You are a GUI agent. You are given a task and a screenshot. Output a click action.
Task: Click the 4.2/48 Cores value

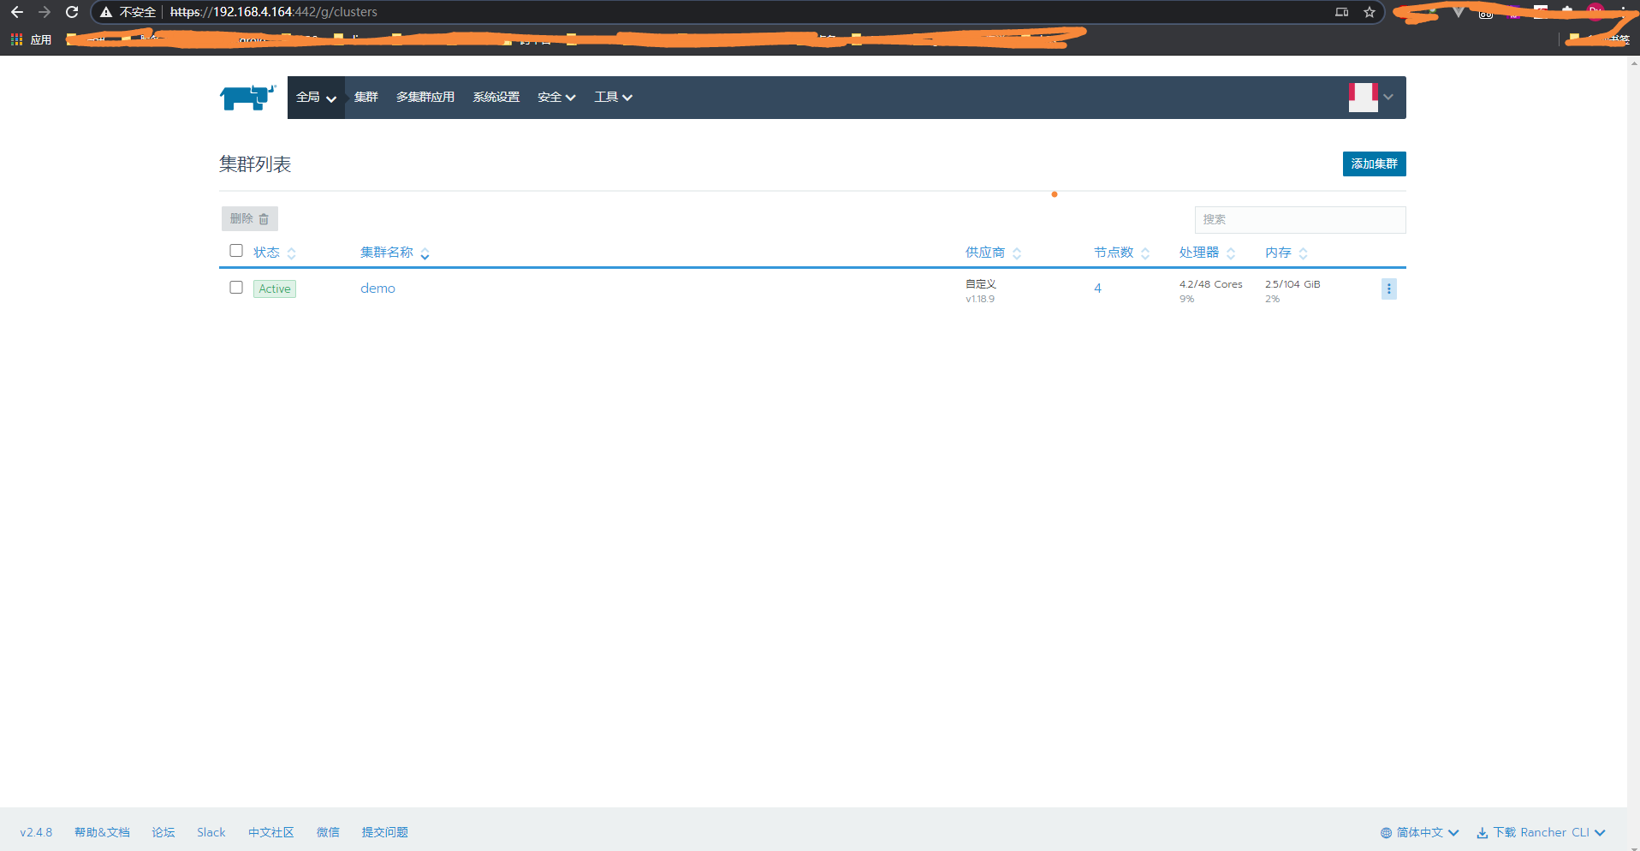point(1210,284)
